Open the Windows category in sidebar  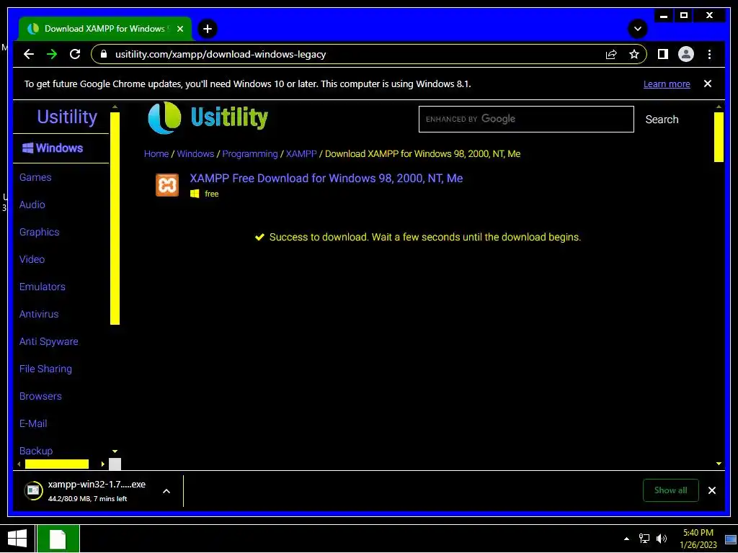point(53,148)
